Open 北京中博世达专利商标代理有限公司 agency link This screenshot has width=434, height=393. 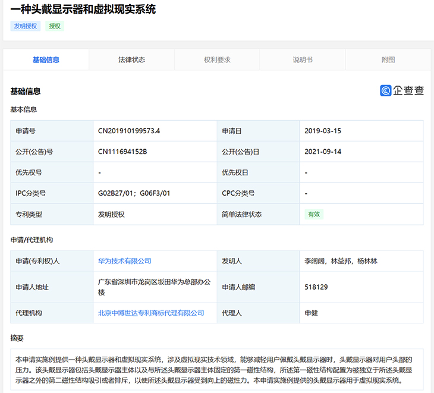coord(151,313)
